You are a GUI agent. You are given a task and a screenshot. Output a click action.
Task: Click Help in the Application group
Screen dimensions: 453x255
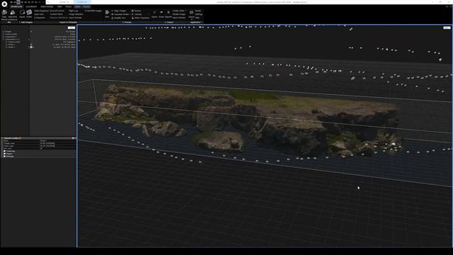tap(197, 18)
